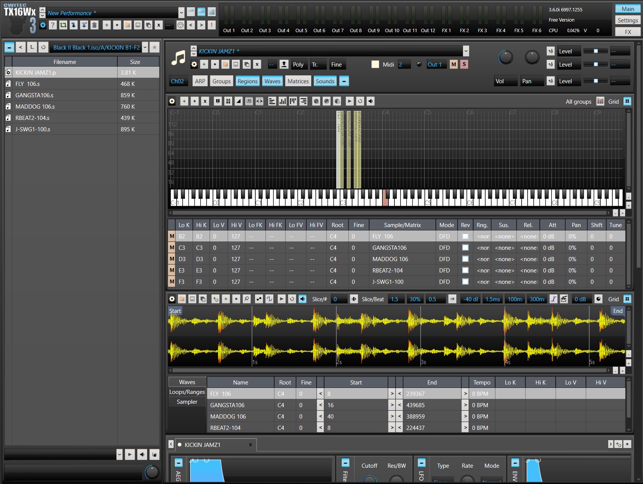Toggle Rev checkbox for GANGSTA106 region
The image size is (643, 484).
click(466, 247)
